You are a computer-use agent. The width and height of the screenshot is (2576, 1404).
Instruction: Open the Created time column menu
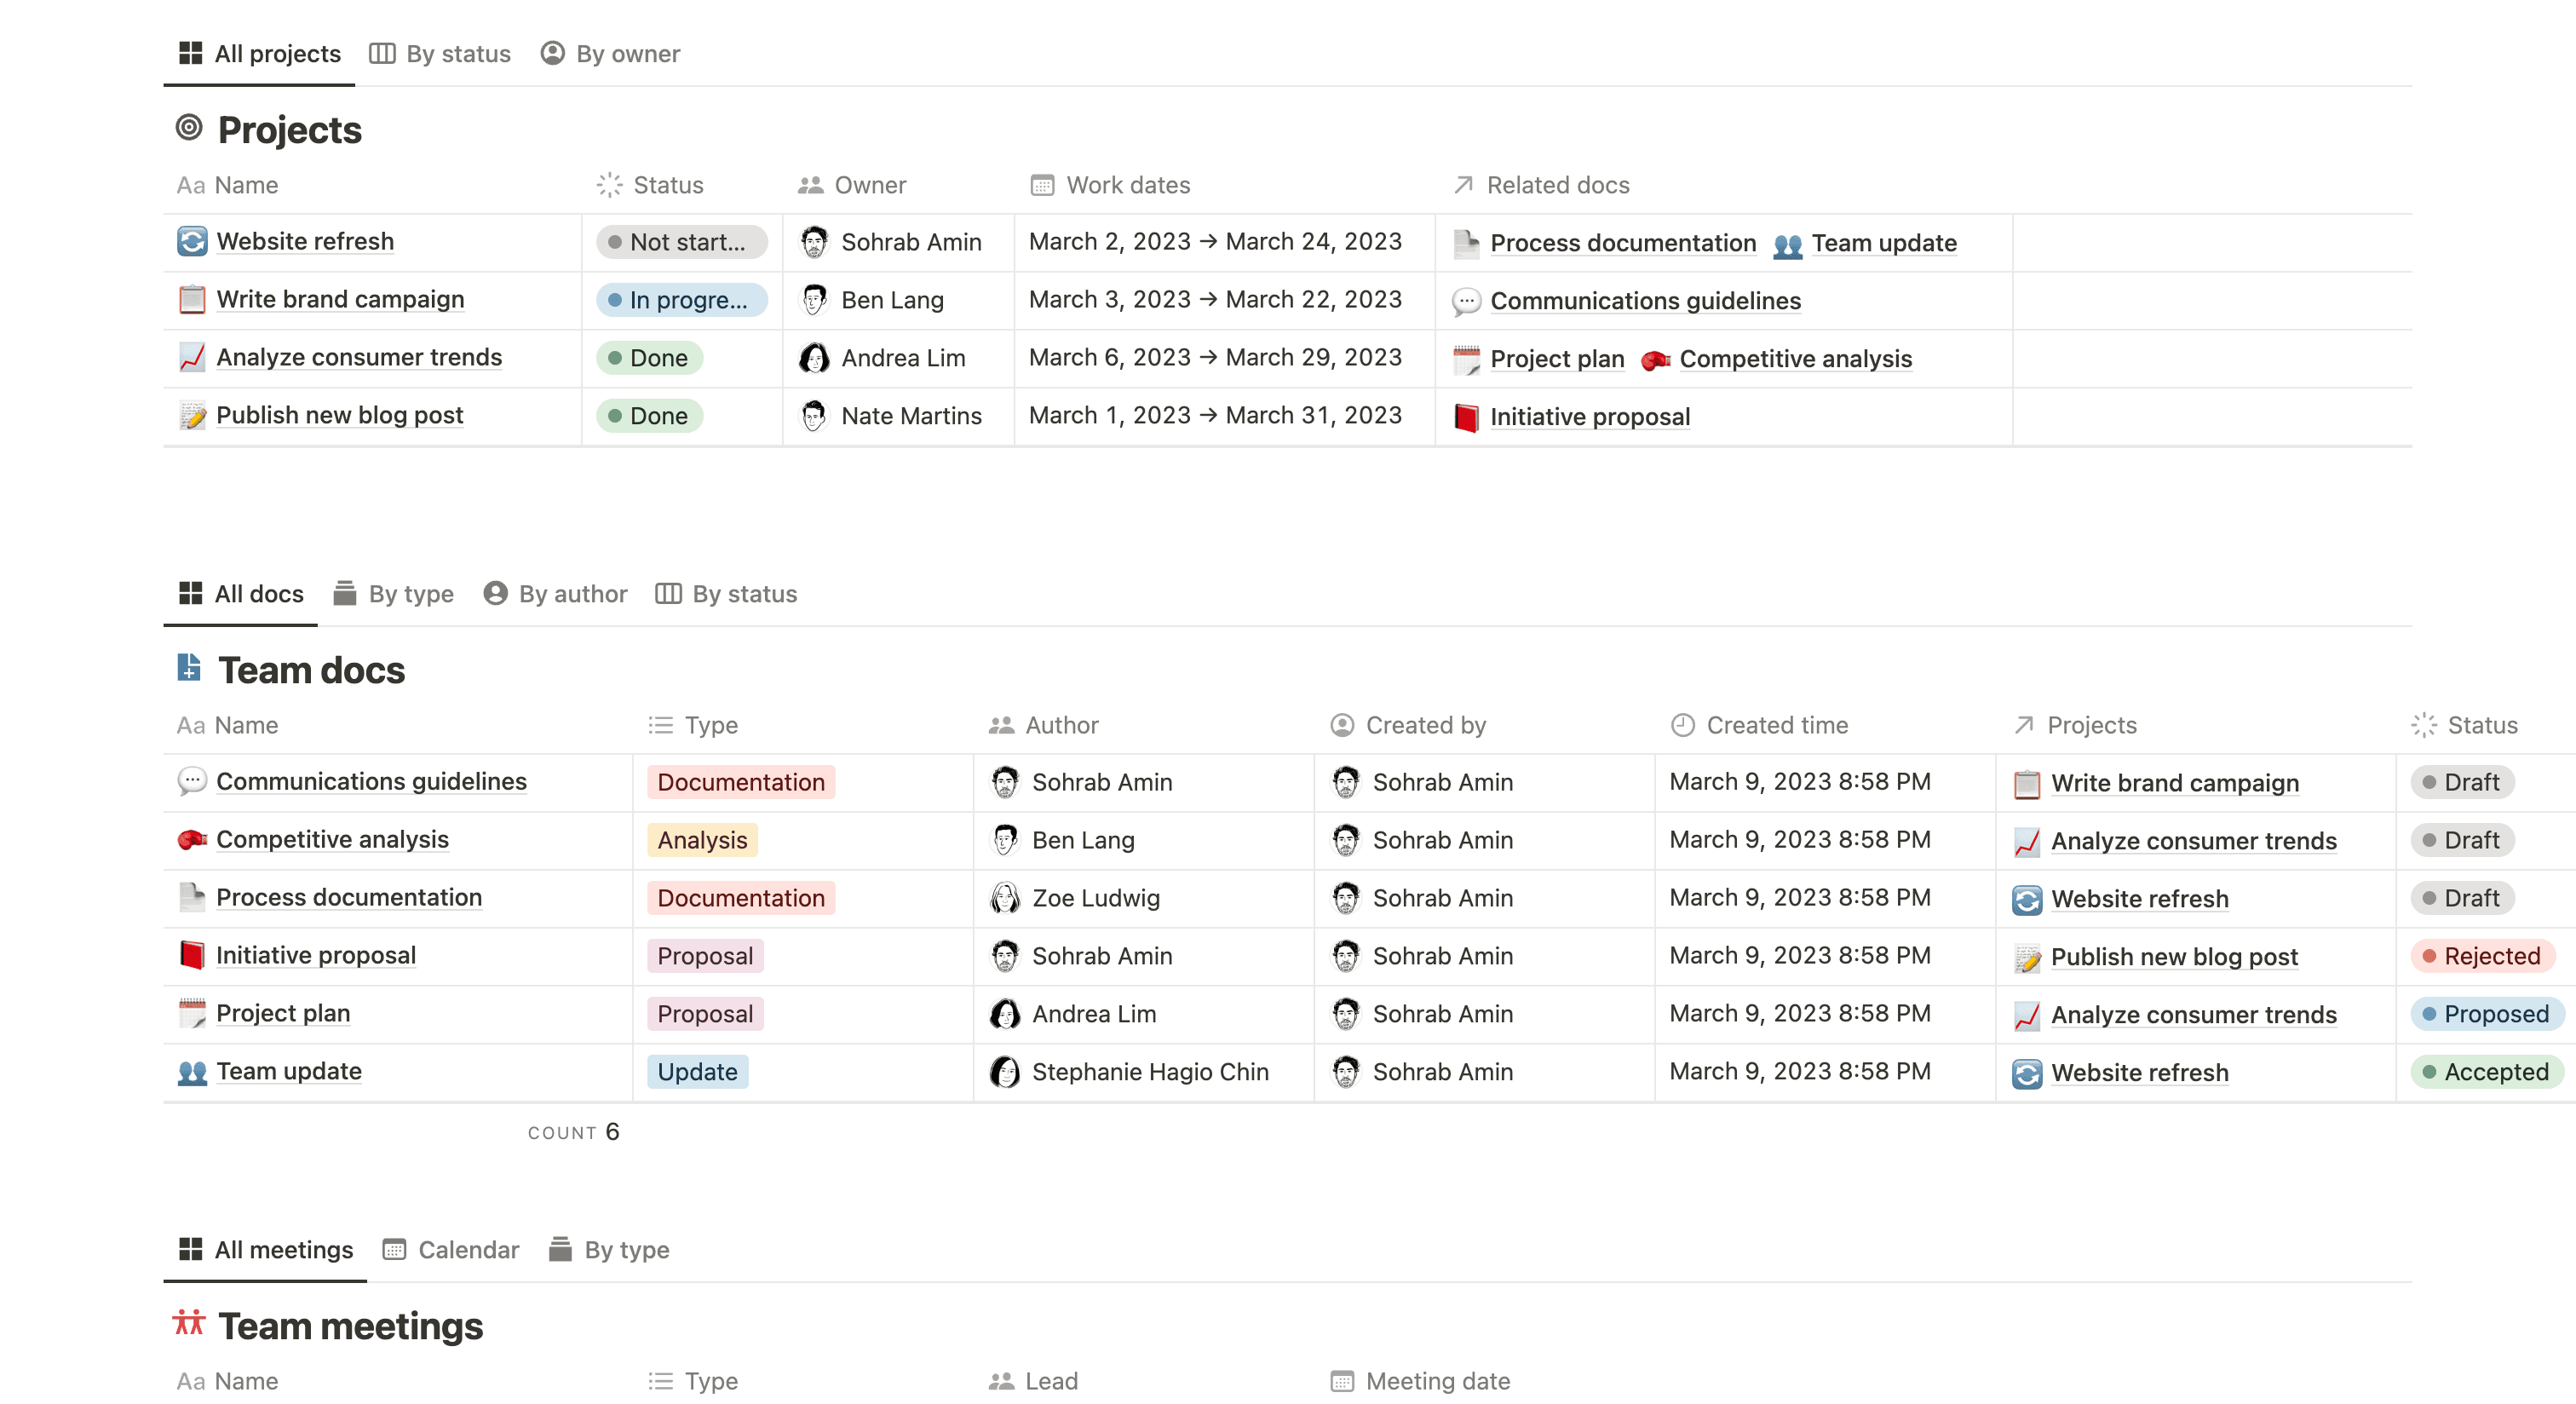(x=1776, y=725)
